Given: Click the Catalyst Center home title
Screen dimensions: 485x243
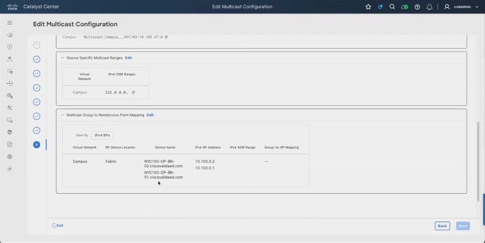Looking at the screenshot, I should coord(41,7).
